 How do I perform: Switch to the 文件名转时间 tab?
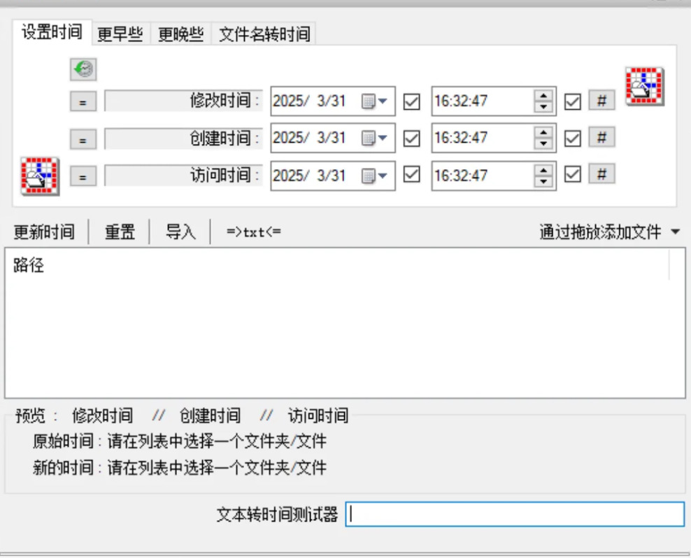point(264,34)
